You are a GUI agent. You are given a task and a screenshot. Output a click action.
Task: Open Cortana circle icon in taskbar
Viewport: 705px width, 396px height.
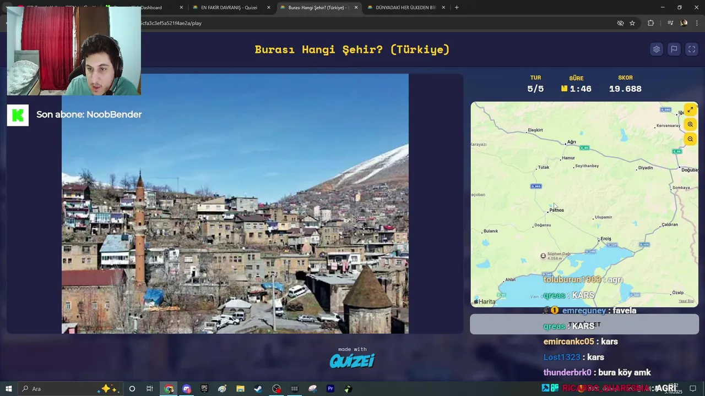132,389
